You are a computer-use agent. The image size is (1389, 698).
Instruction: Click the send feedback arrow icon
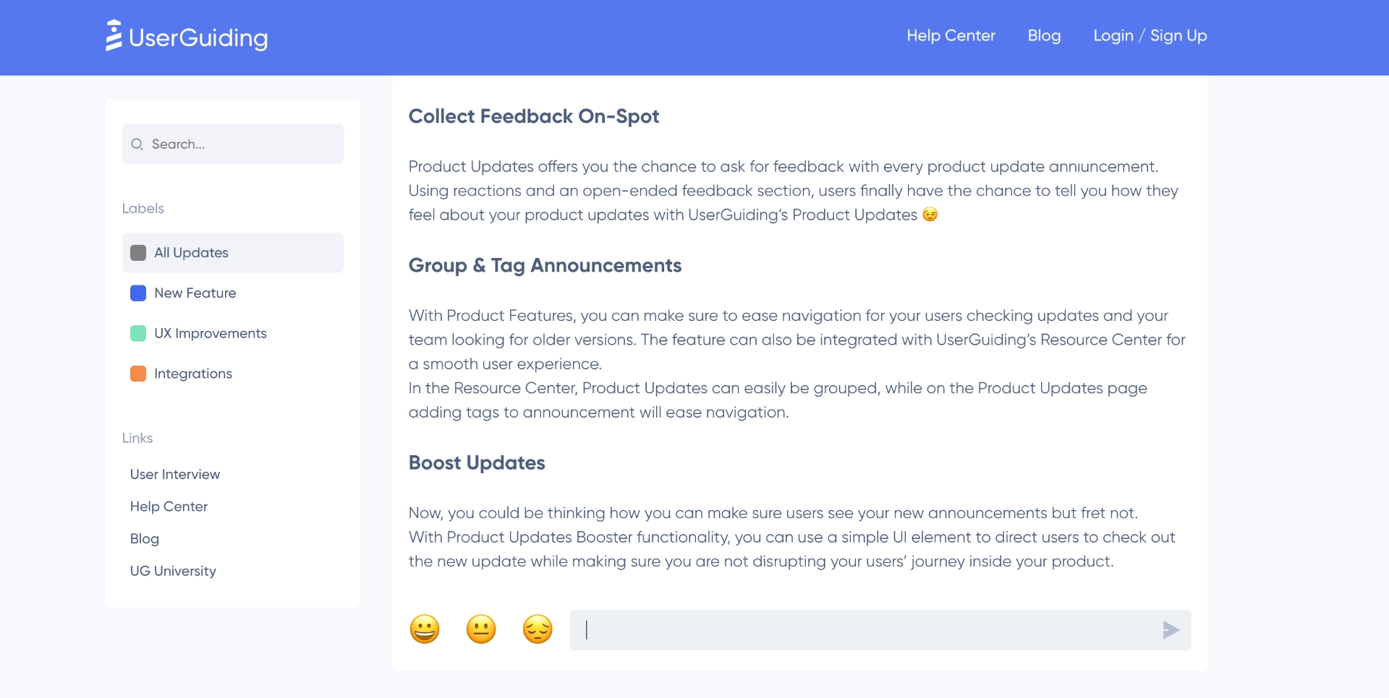tap(1171, 629)
